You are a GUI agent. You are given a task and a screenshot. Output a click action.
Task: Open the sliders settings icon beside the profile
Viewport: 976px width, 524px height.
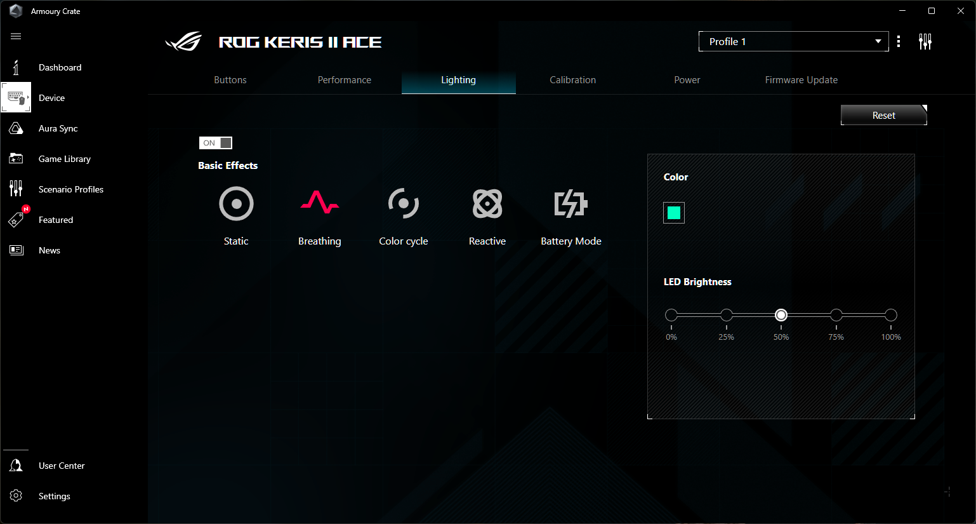[925, 41]
